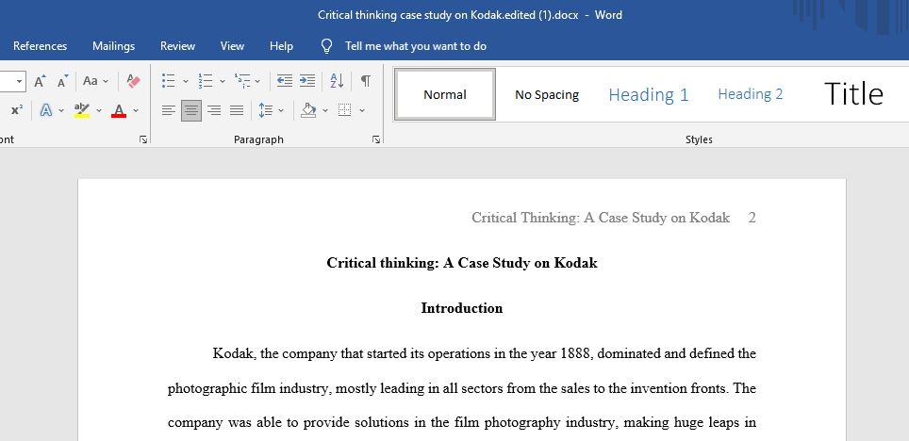Justify paragraph text
Screen dimensions: 909x441
click(237, 110)
